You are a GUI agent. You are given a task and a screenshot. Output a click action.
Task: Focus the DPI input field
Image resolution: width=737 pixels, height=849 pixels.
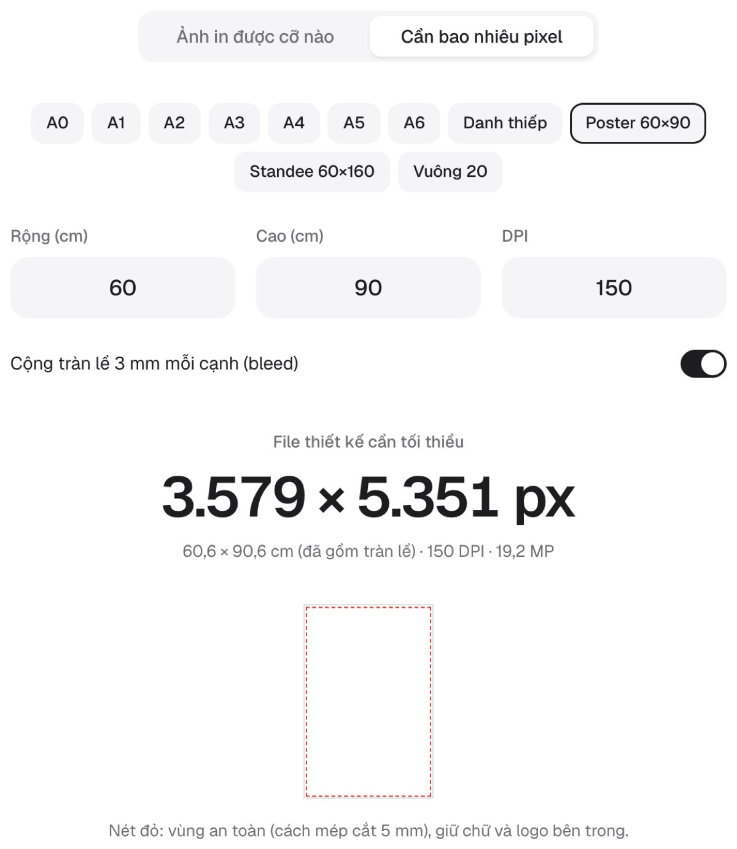click(614, 287)
